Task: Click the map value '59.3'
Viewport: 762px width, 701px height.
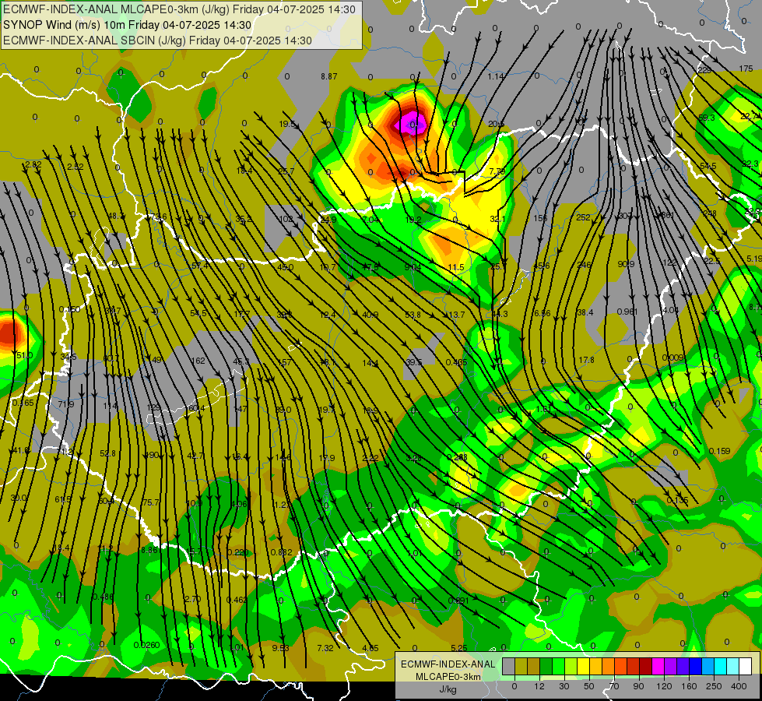Action: (706, 118)
